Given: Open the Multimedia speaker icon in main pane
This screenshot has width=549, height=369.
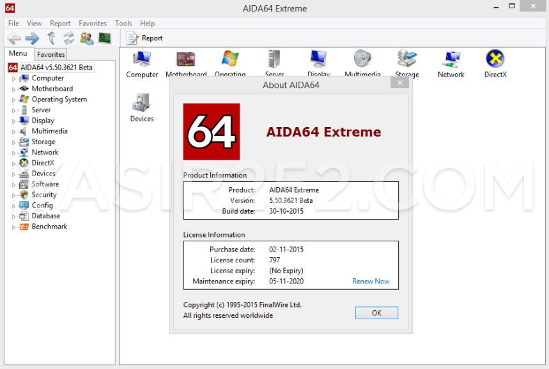Looking at the screenshot, I should point(362,58).
